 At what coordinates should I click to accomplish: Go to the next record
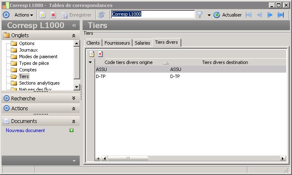(270, 15)
